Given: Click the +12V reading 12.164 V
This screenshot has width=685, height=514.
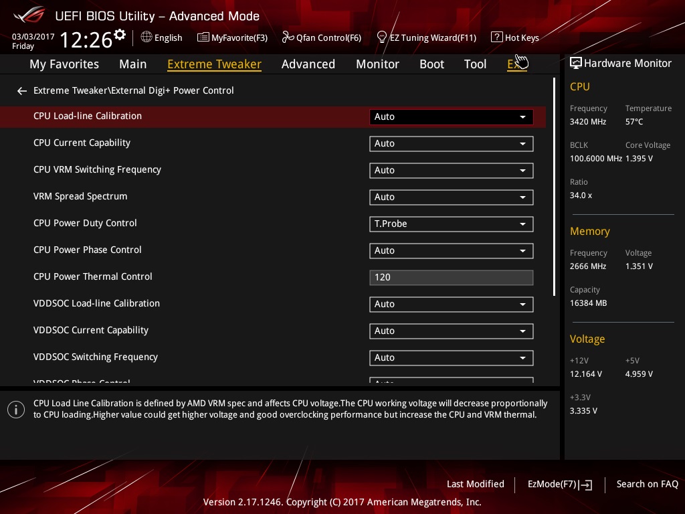Looking at the screenshot, I should (x=586, y=373).
